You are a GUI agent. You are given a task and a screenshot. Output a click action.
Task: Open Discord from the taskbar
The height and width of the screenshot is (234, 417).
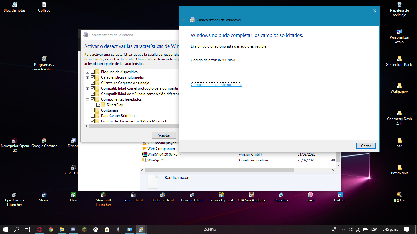[73, 229]
